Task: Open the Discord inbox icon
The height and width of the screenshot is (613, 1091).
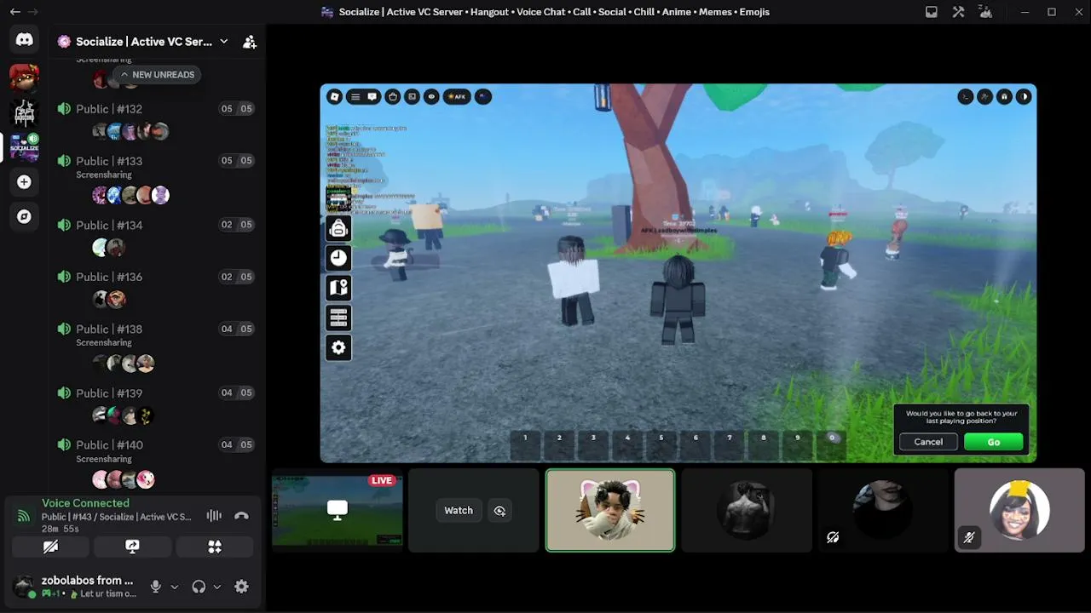Action: click(x=932, y=12)
